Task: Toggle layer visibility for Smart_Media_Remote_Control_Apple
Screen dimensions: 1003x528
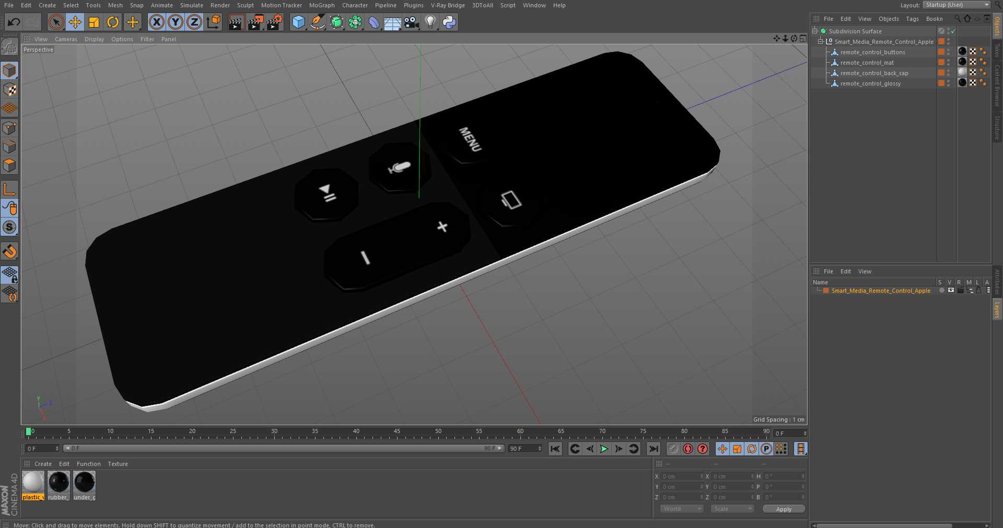Action: (x=951, y=291)
